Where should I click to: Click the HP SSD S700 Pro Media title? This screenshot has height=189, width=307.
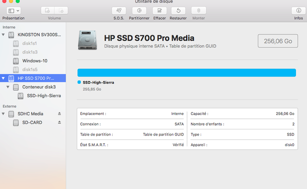pos(149,38)
